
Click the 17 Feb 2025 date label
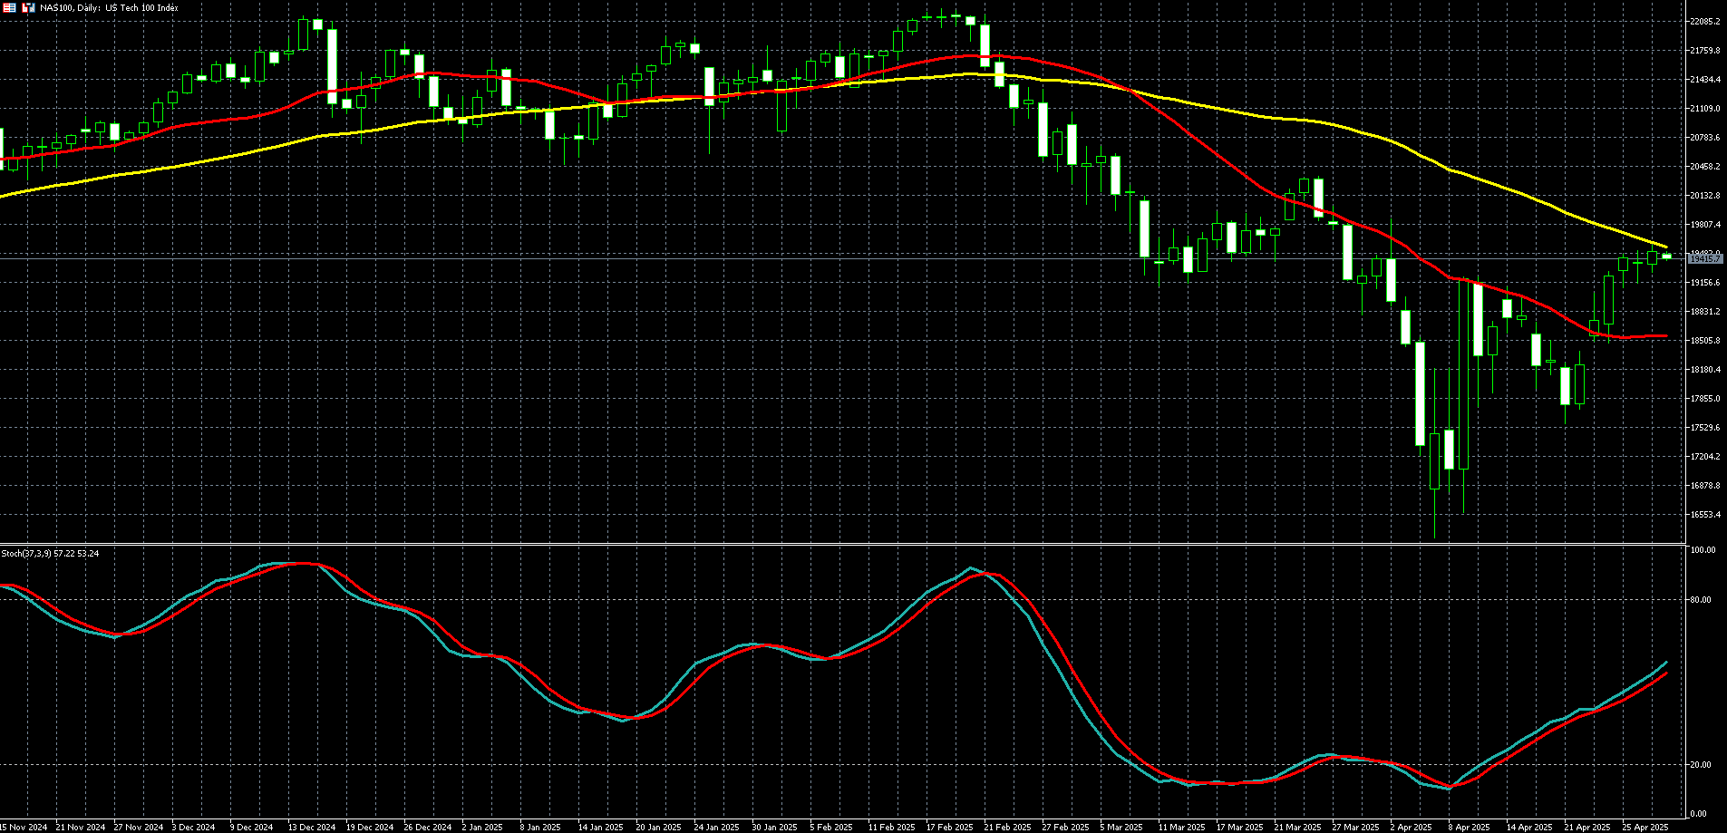[949, 828]
